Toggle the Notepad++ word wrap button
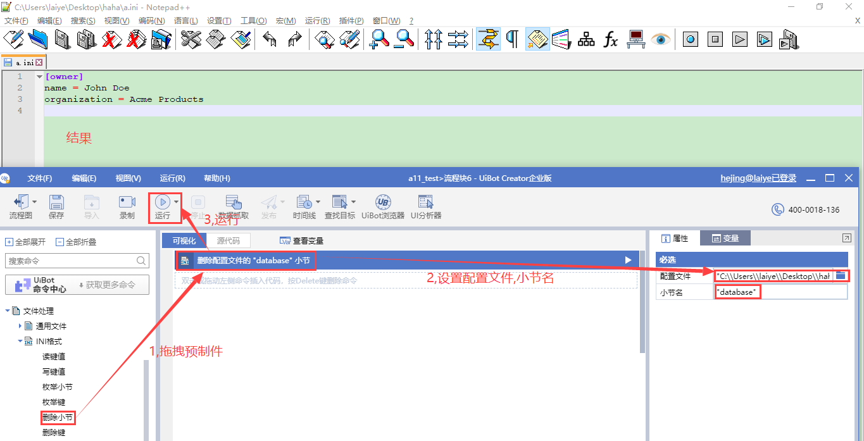864x441 pixels. 487,39
